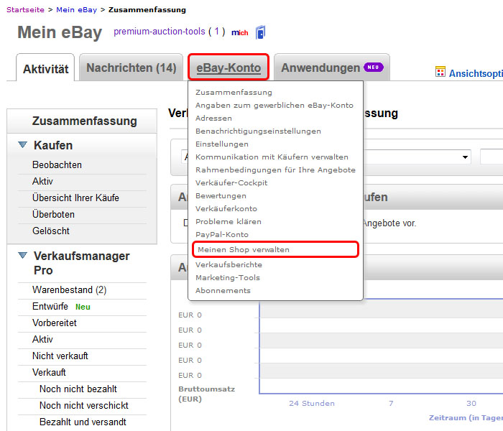Open Vorbereitet list
This screenshot has height=431, width=503.
pyautogui.click(x=55, y=323)
